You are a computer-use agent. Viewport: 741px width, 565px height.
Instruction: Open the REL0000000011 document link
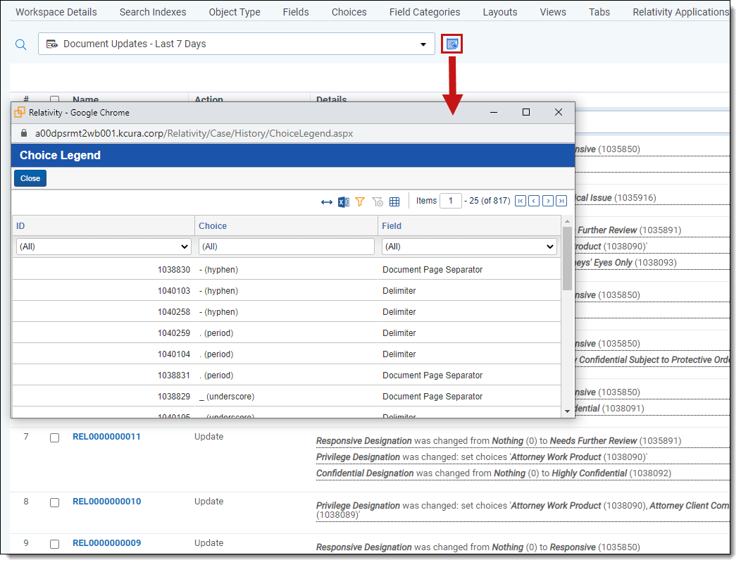(106, 437)
